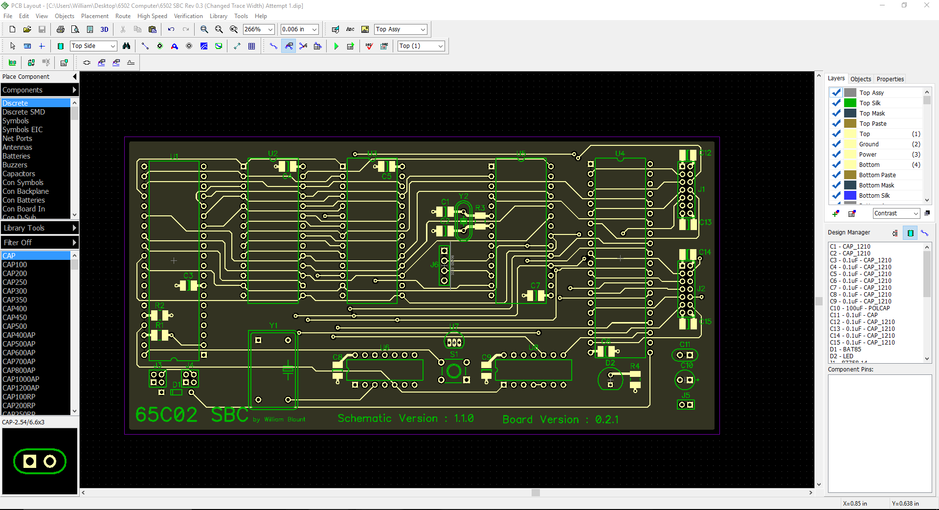Switch to the Properties tab
Viewport: 939px width, 510px height.
click(x=890, y=79)
